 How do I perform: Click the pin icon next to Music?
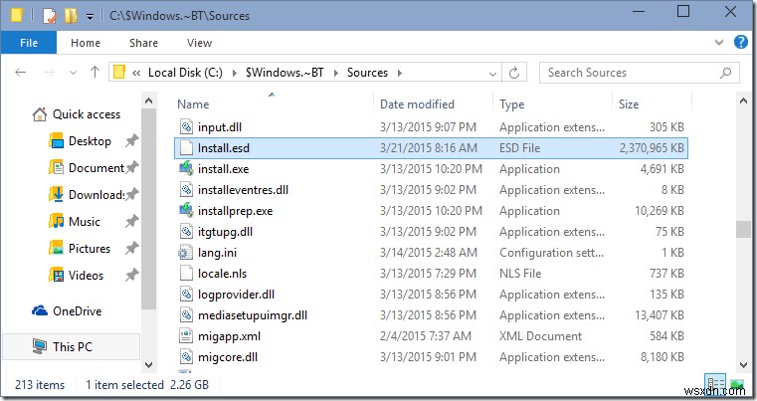(x=131, y=222)
